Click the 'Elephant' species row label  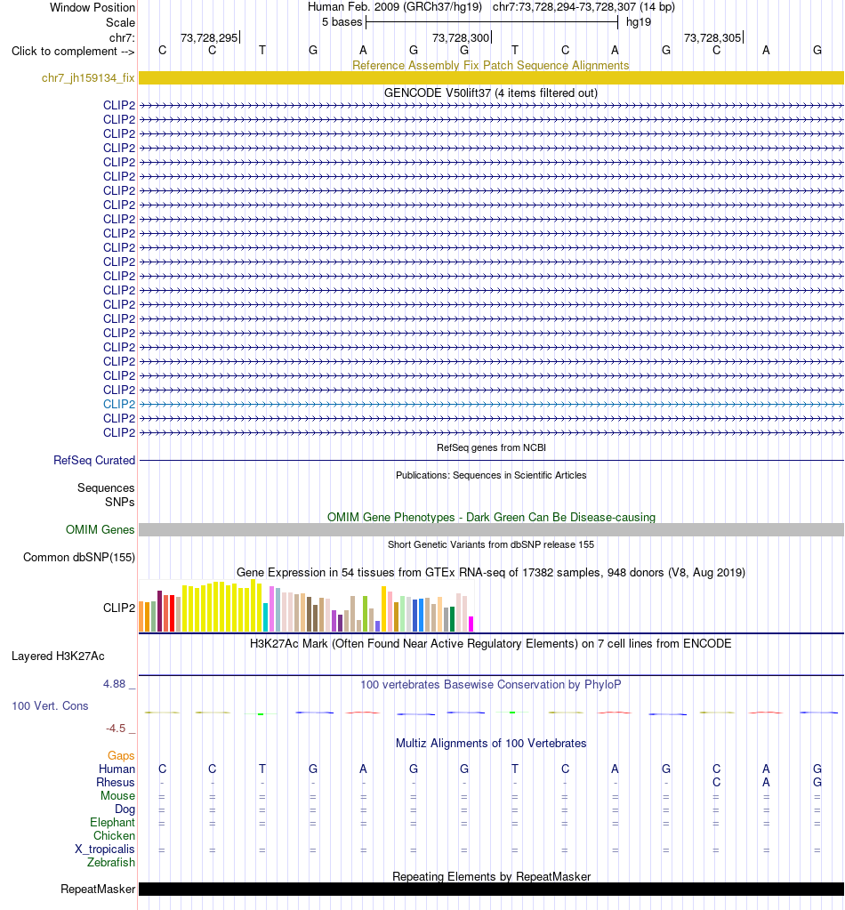pyautogui.click(x=113, y=822)
